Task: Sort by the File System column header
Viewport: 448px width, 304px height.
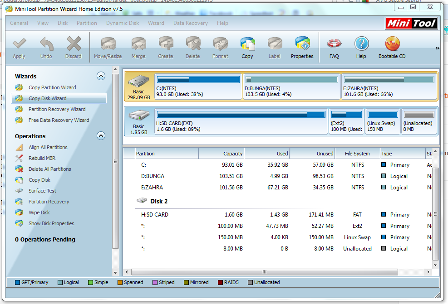Action: click(x=357, y=154)
